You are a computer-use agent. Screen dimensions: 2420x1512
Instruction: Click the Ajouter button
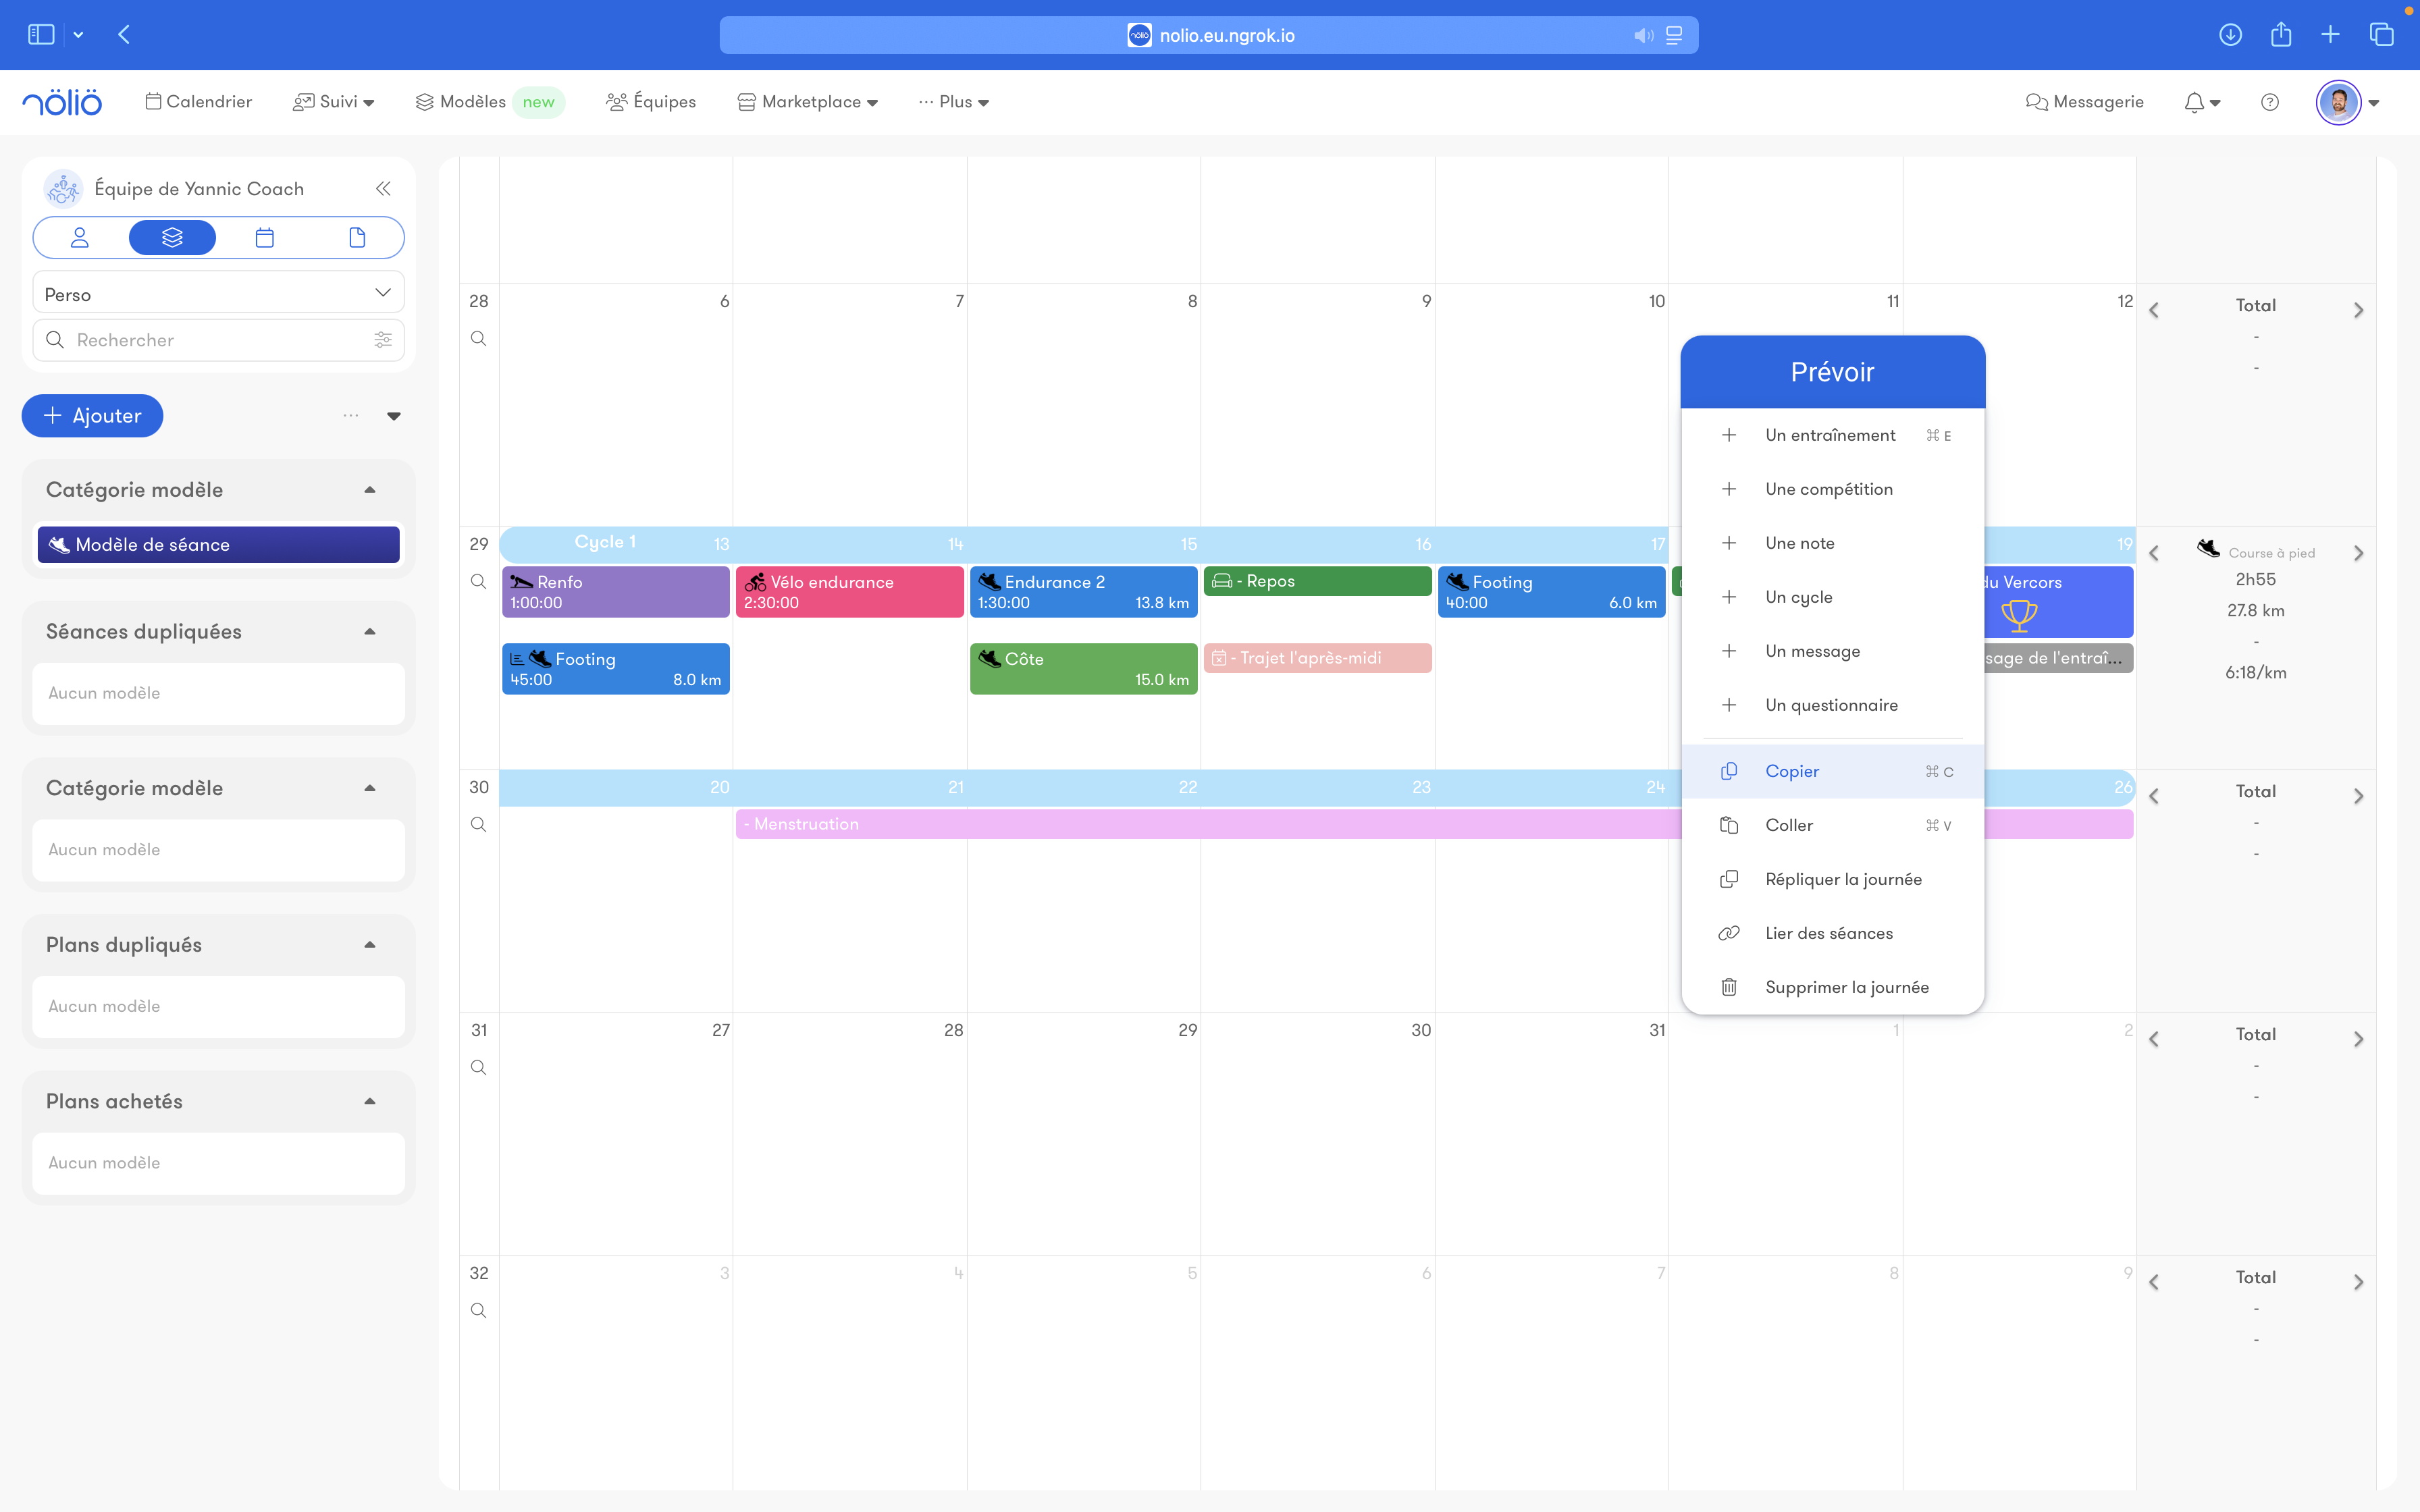coord(92,416)
